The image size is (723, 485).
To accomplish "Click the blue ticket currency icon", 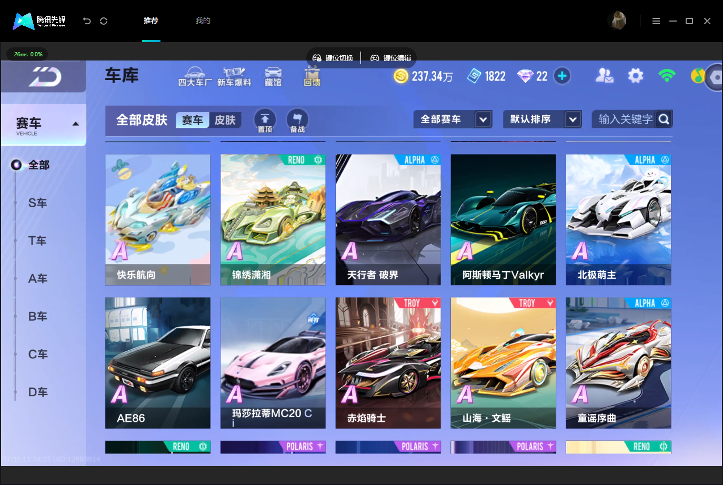I will (474, 76).
